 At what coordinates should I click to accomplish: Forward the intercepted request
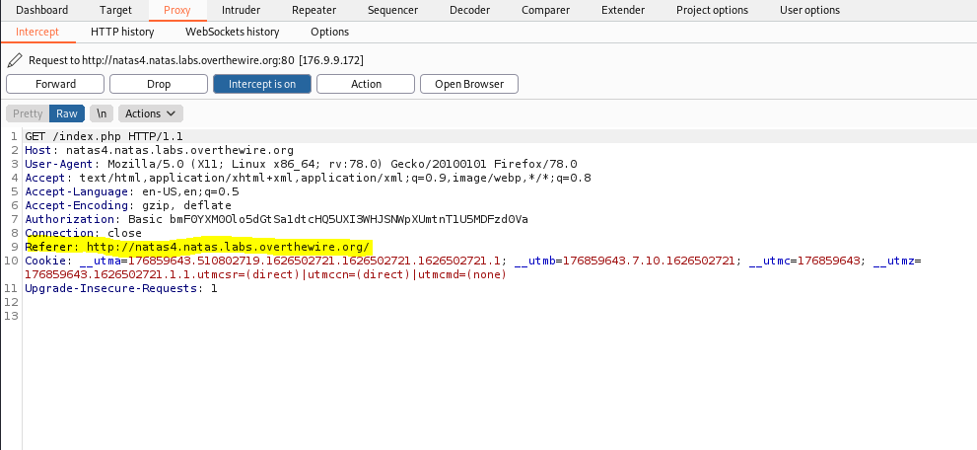click(55, 84)
